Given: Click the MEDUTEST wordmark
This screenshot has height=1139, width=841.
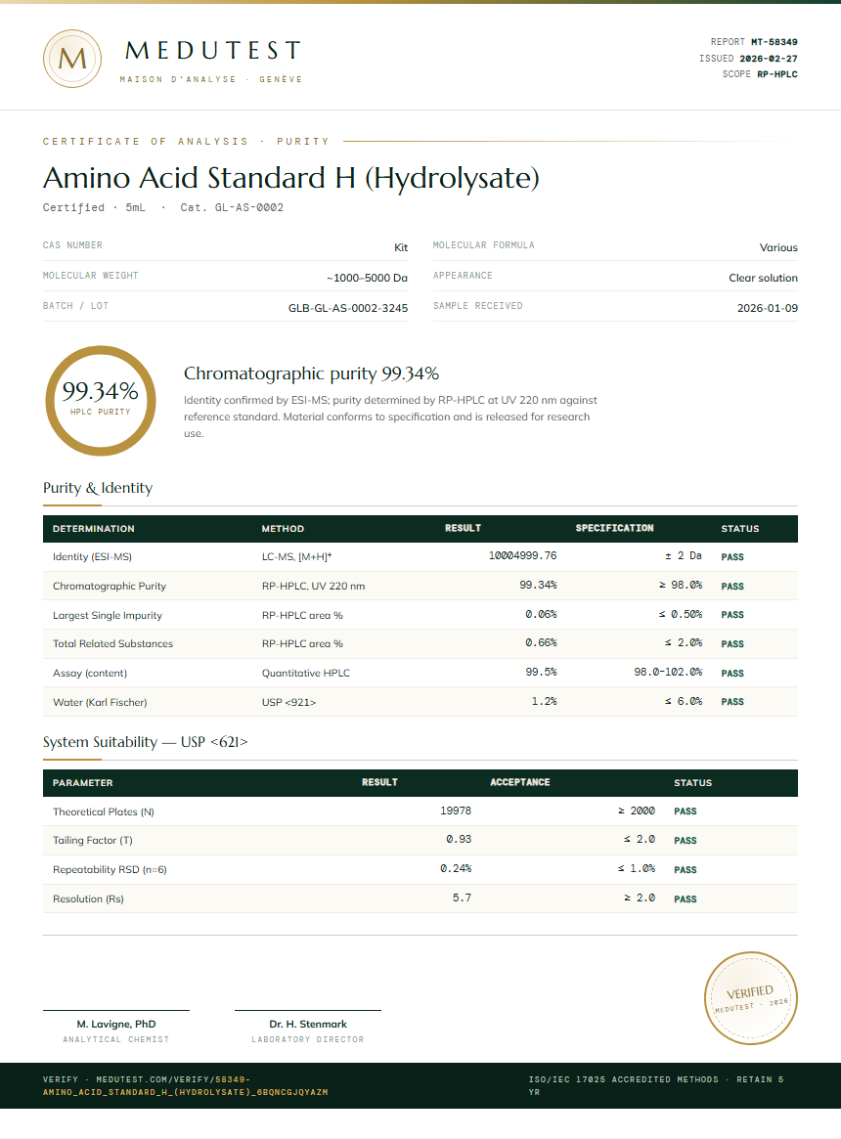Looking at the screenshot, I should tap(213, 51).
